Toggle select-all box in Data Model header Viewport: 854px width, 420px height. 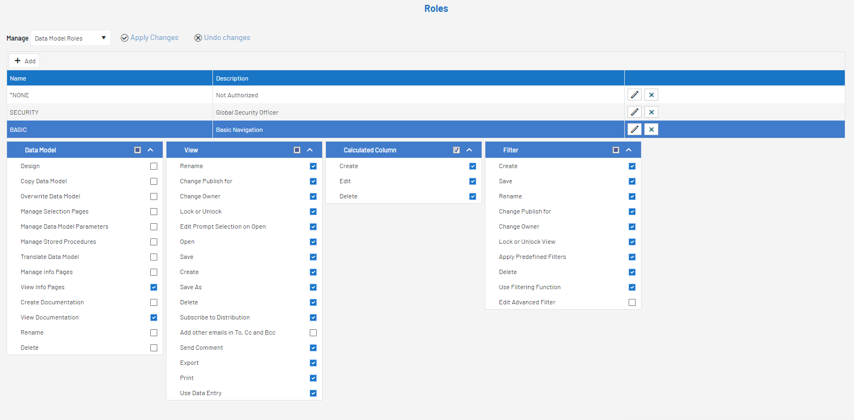(137, 150)
